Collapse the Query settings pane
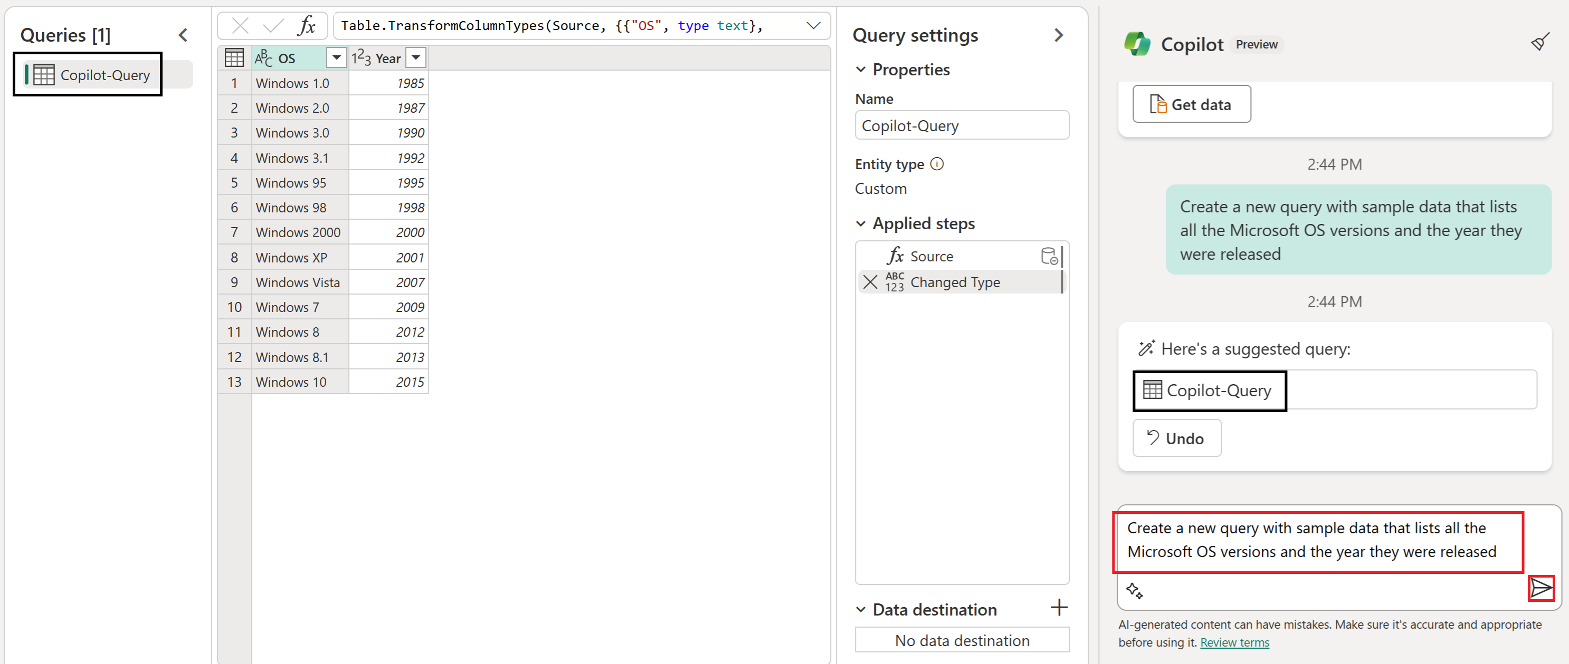 coord(1059,35)
